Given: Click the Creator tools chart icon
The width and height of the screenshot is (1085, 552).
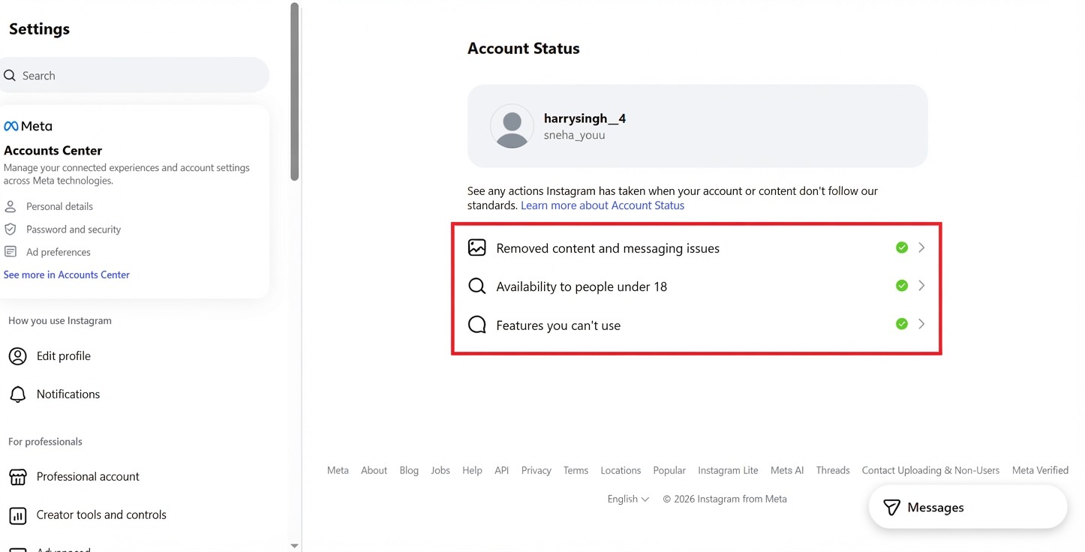Looking at the screenshot, I should click(x=17, y=515).
